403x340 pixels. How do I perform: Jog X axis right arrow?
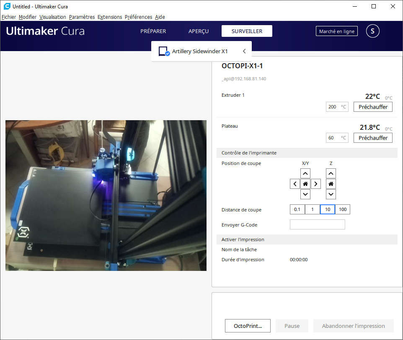pyautogui.click(x=315, y=184)
